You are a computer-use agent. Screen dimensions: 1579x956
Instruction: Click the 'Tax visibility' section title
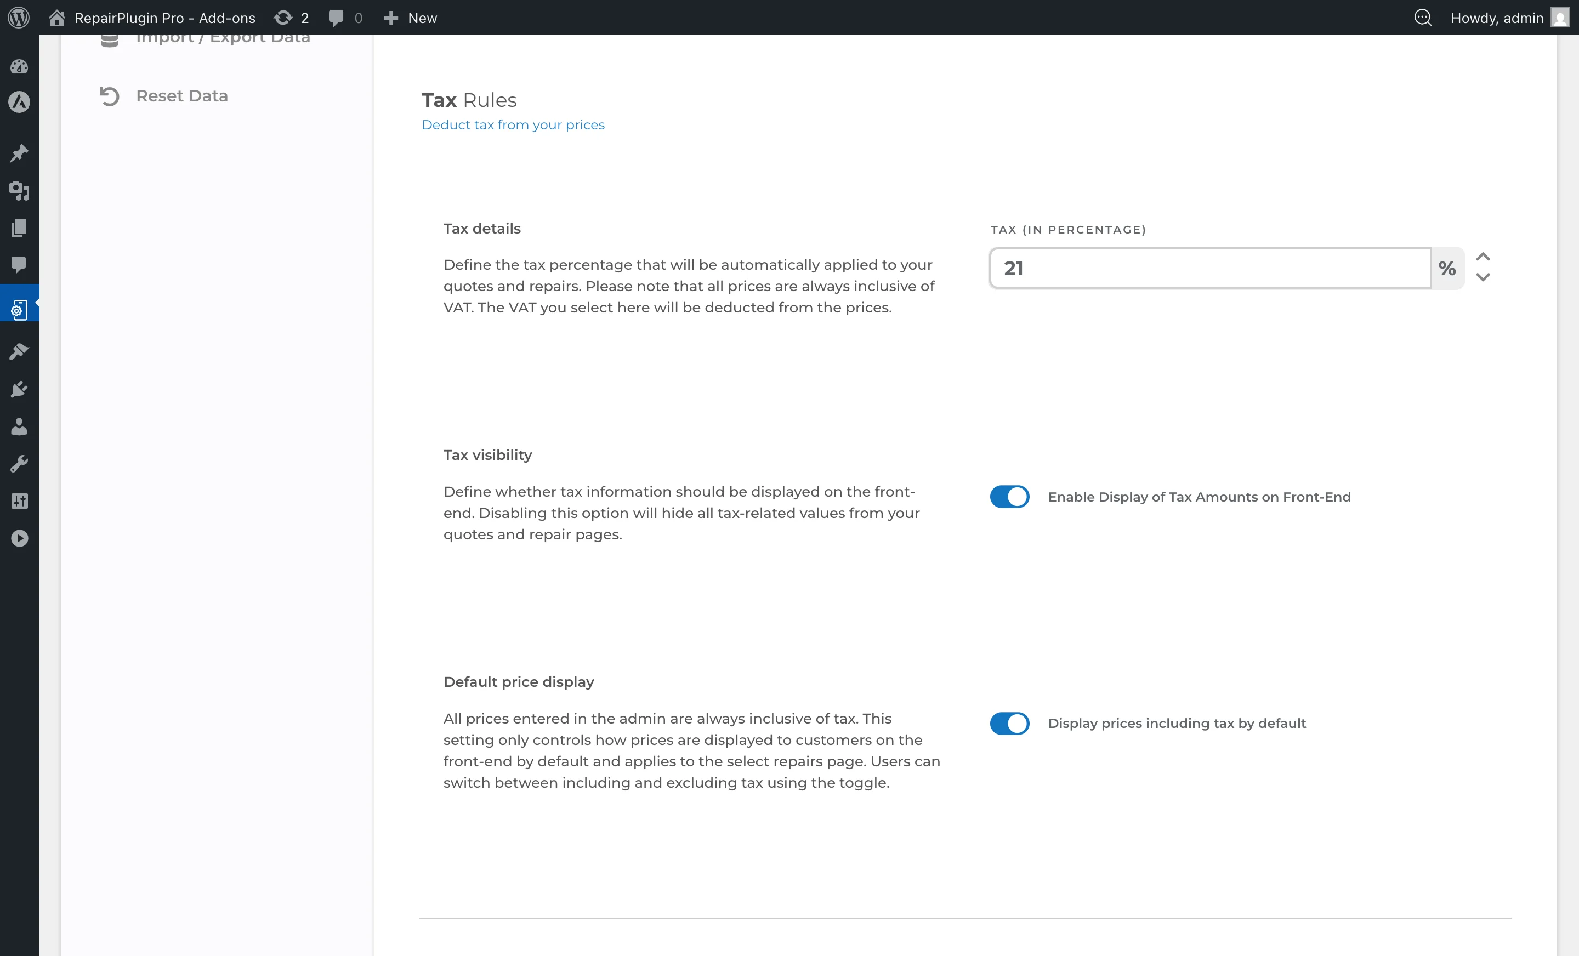487,455
